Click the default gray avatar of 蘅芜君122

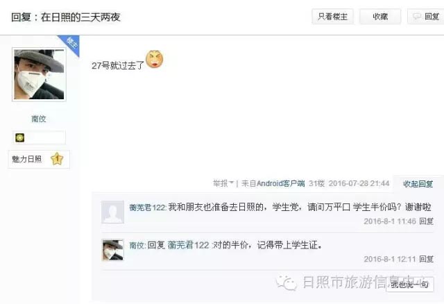(112, 212)
